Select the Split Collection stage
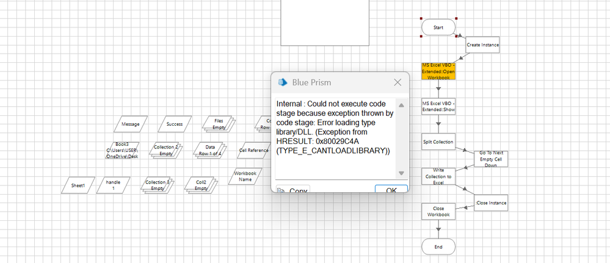The image size is (610, 263). 438,142
